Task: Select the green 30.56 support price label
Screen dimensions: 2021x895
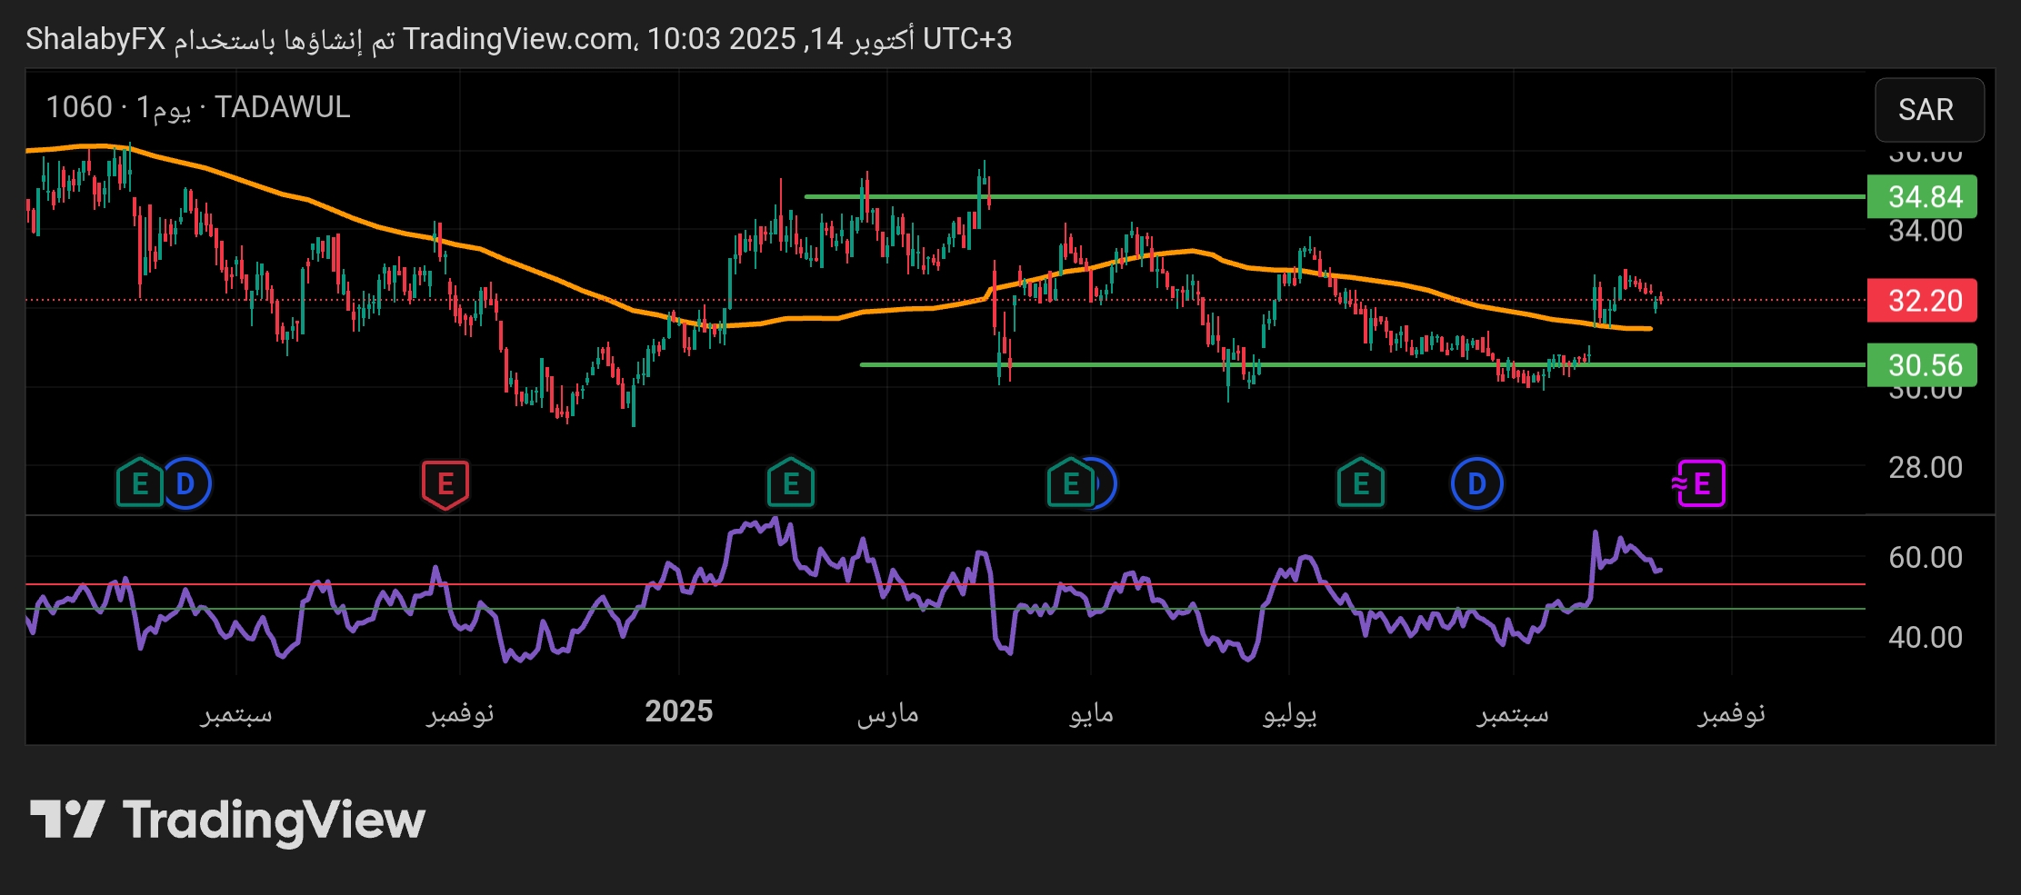Action: click(x=1922, y=365)
